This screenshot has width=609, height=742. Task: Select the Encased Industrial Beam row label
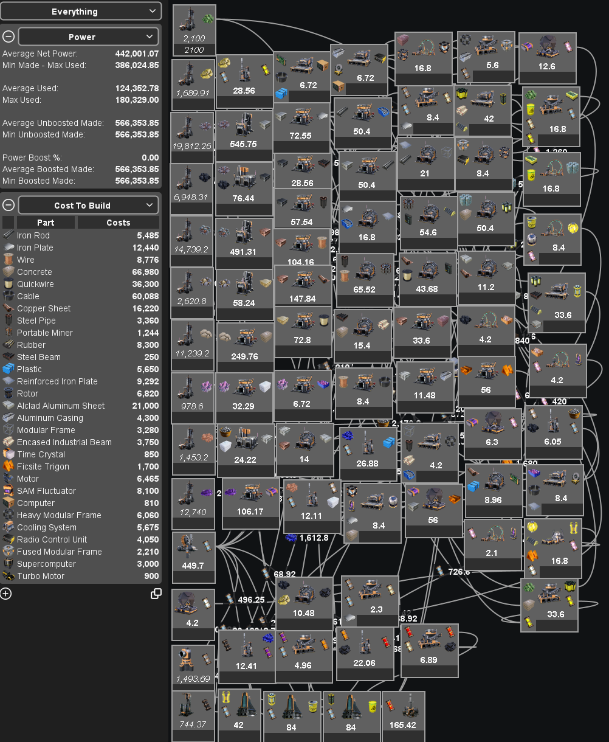click(64, 442)
